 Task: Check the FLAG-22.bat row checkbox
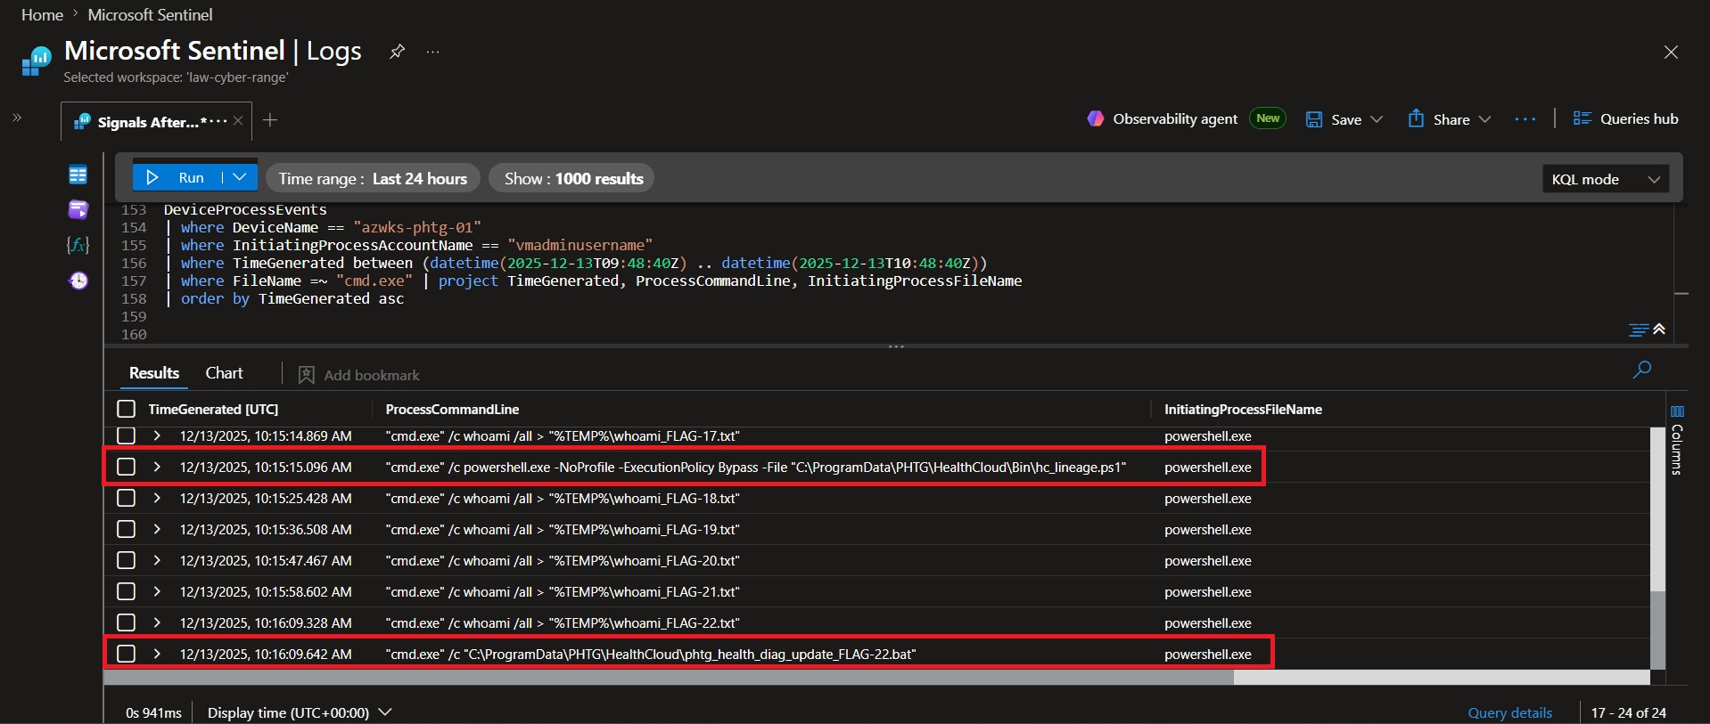click(x=127, y=654)
